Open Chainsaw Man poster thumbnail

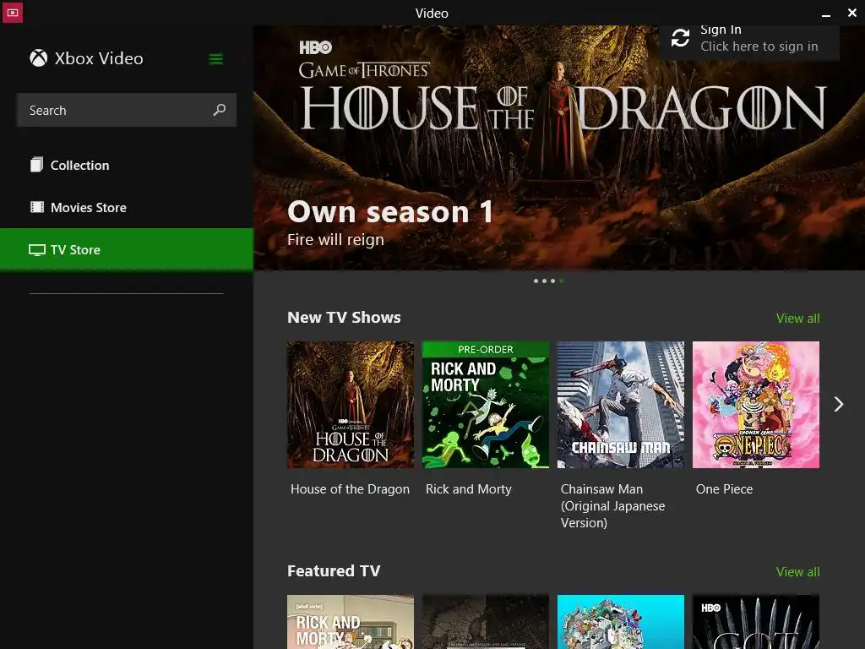[x=621, y=405]
